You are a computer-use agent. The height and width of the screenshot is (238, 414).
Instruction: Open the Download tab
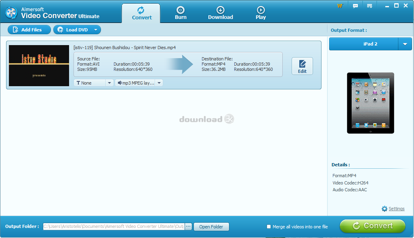click(221, 13)
